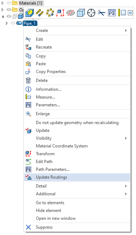Expand the Pipe_1 tree node

pyautogui.click(x=7, y=23)
